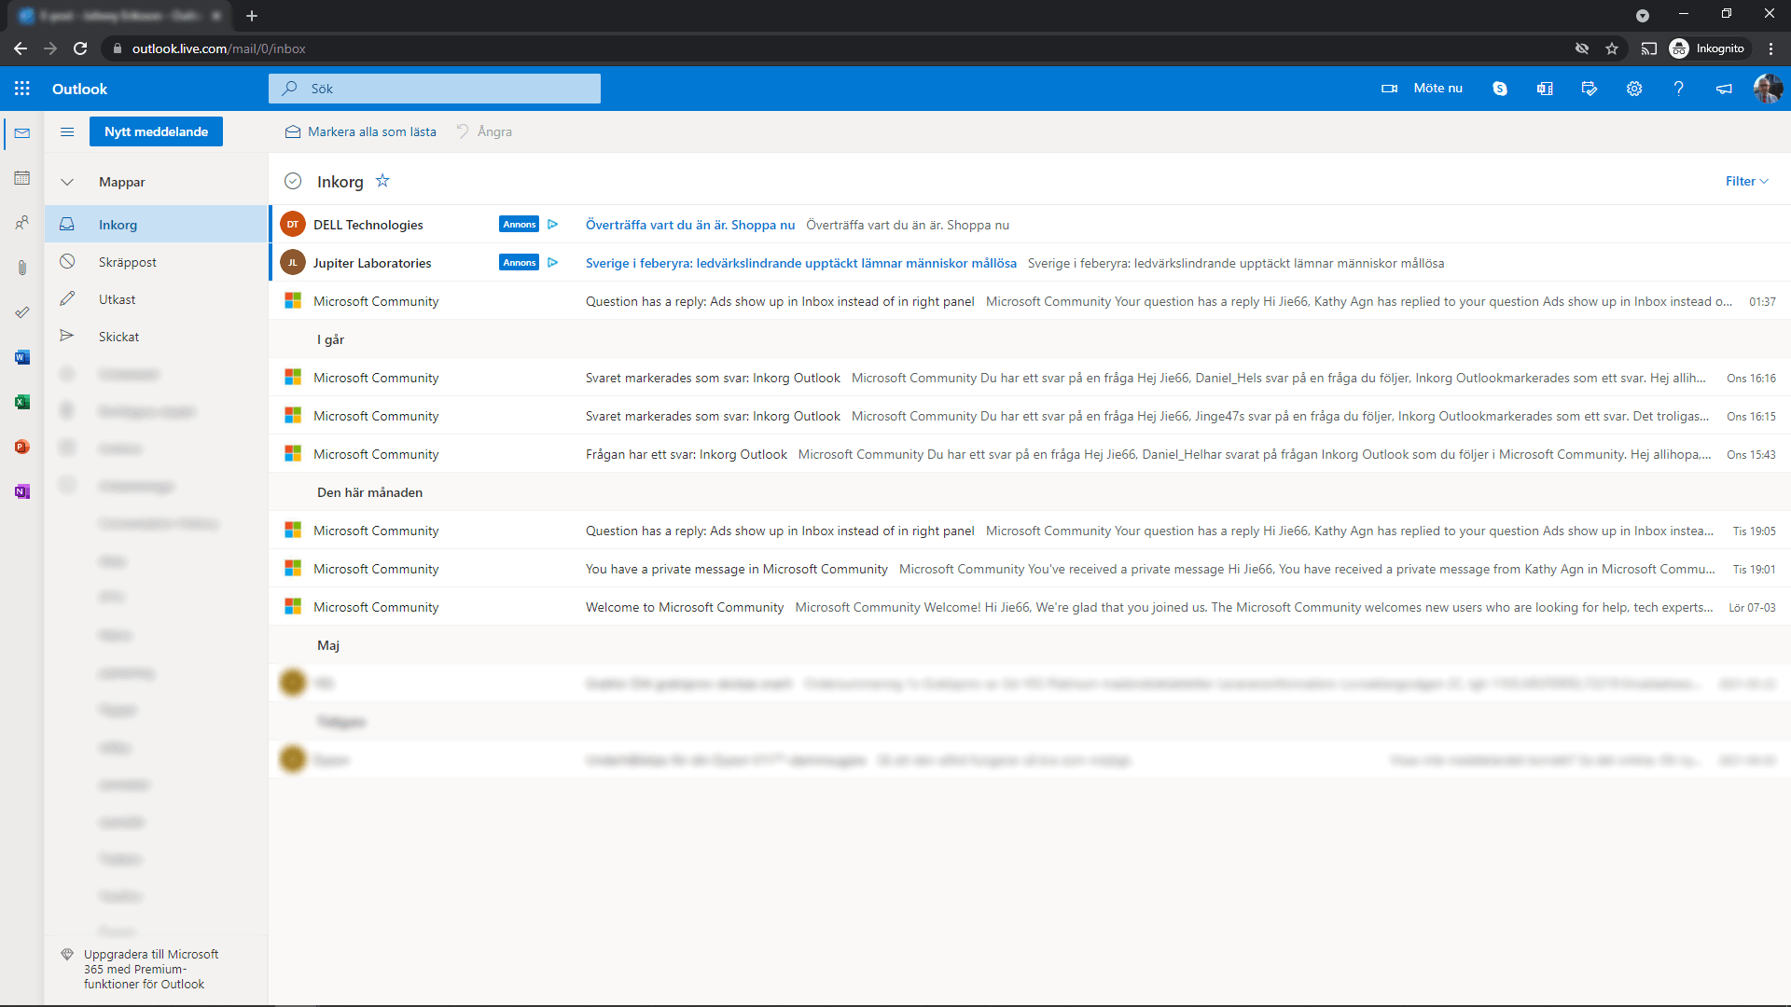Open the Utkast folder
The height and width of the screenshot is (1007, 1791).
pos(157,299)
